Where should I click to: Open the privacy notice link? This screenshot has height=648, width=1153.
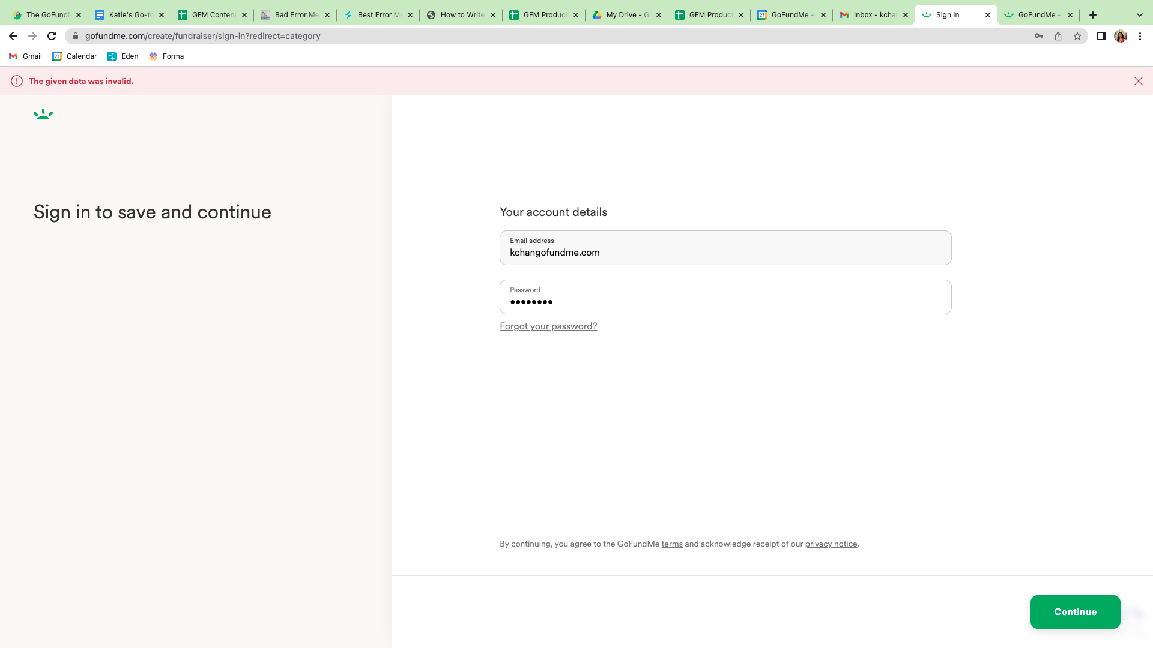(x=831, y=544)
